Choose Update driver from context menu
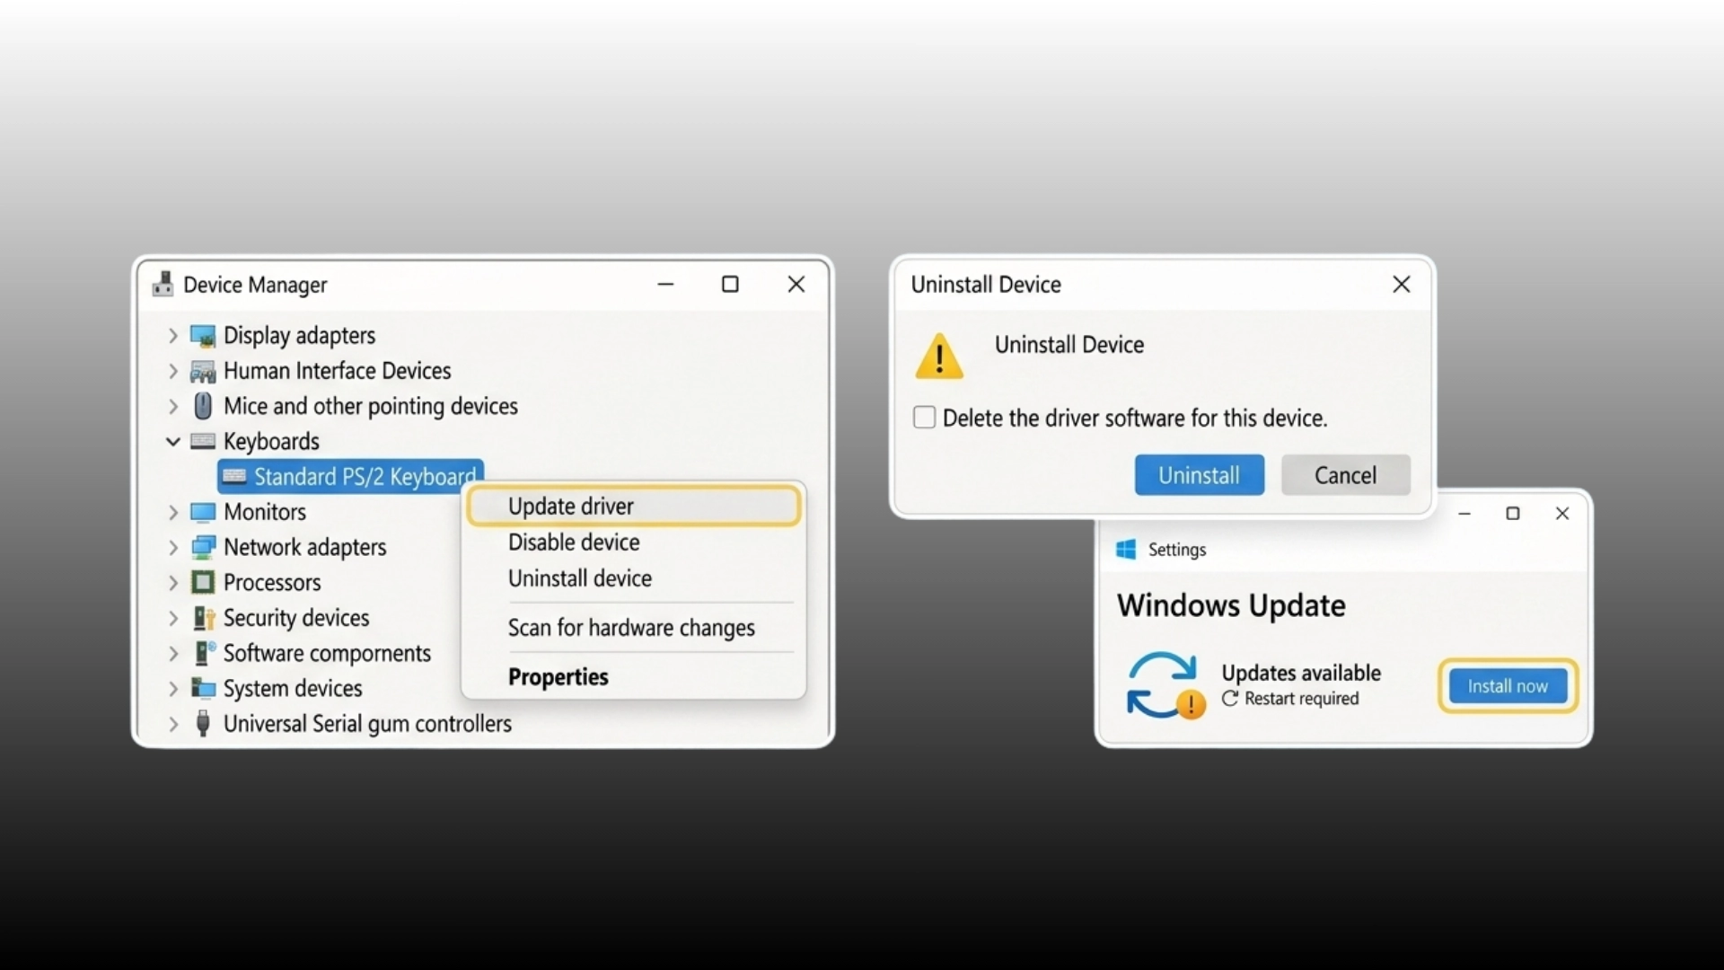The height and width of the screenshot is (970, 1724). click(x=633, y=506)
